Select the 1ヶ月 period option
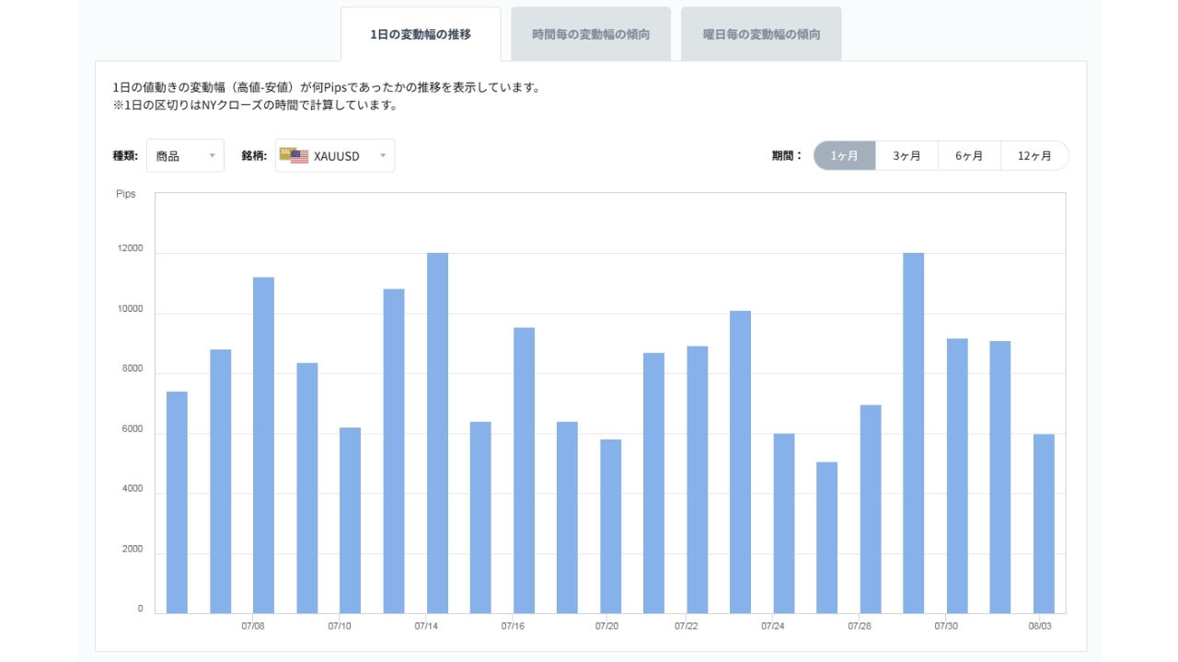 pyautogui.click(x=845, y=155)
